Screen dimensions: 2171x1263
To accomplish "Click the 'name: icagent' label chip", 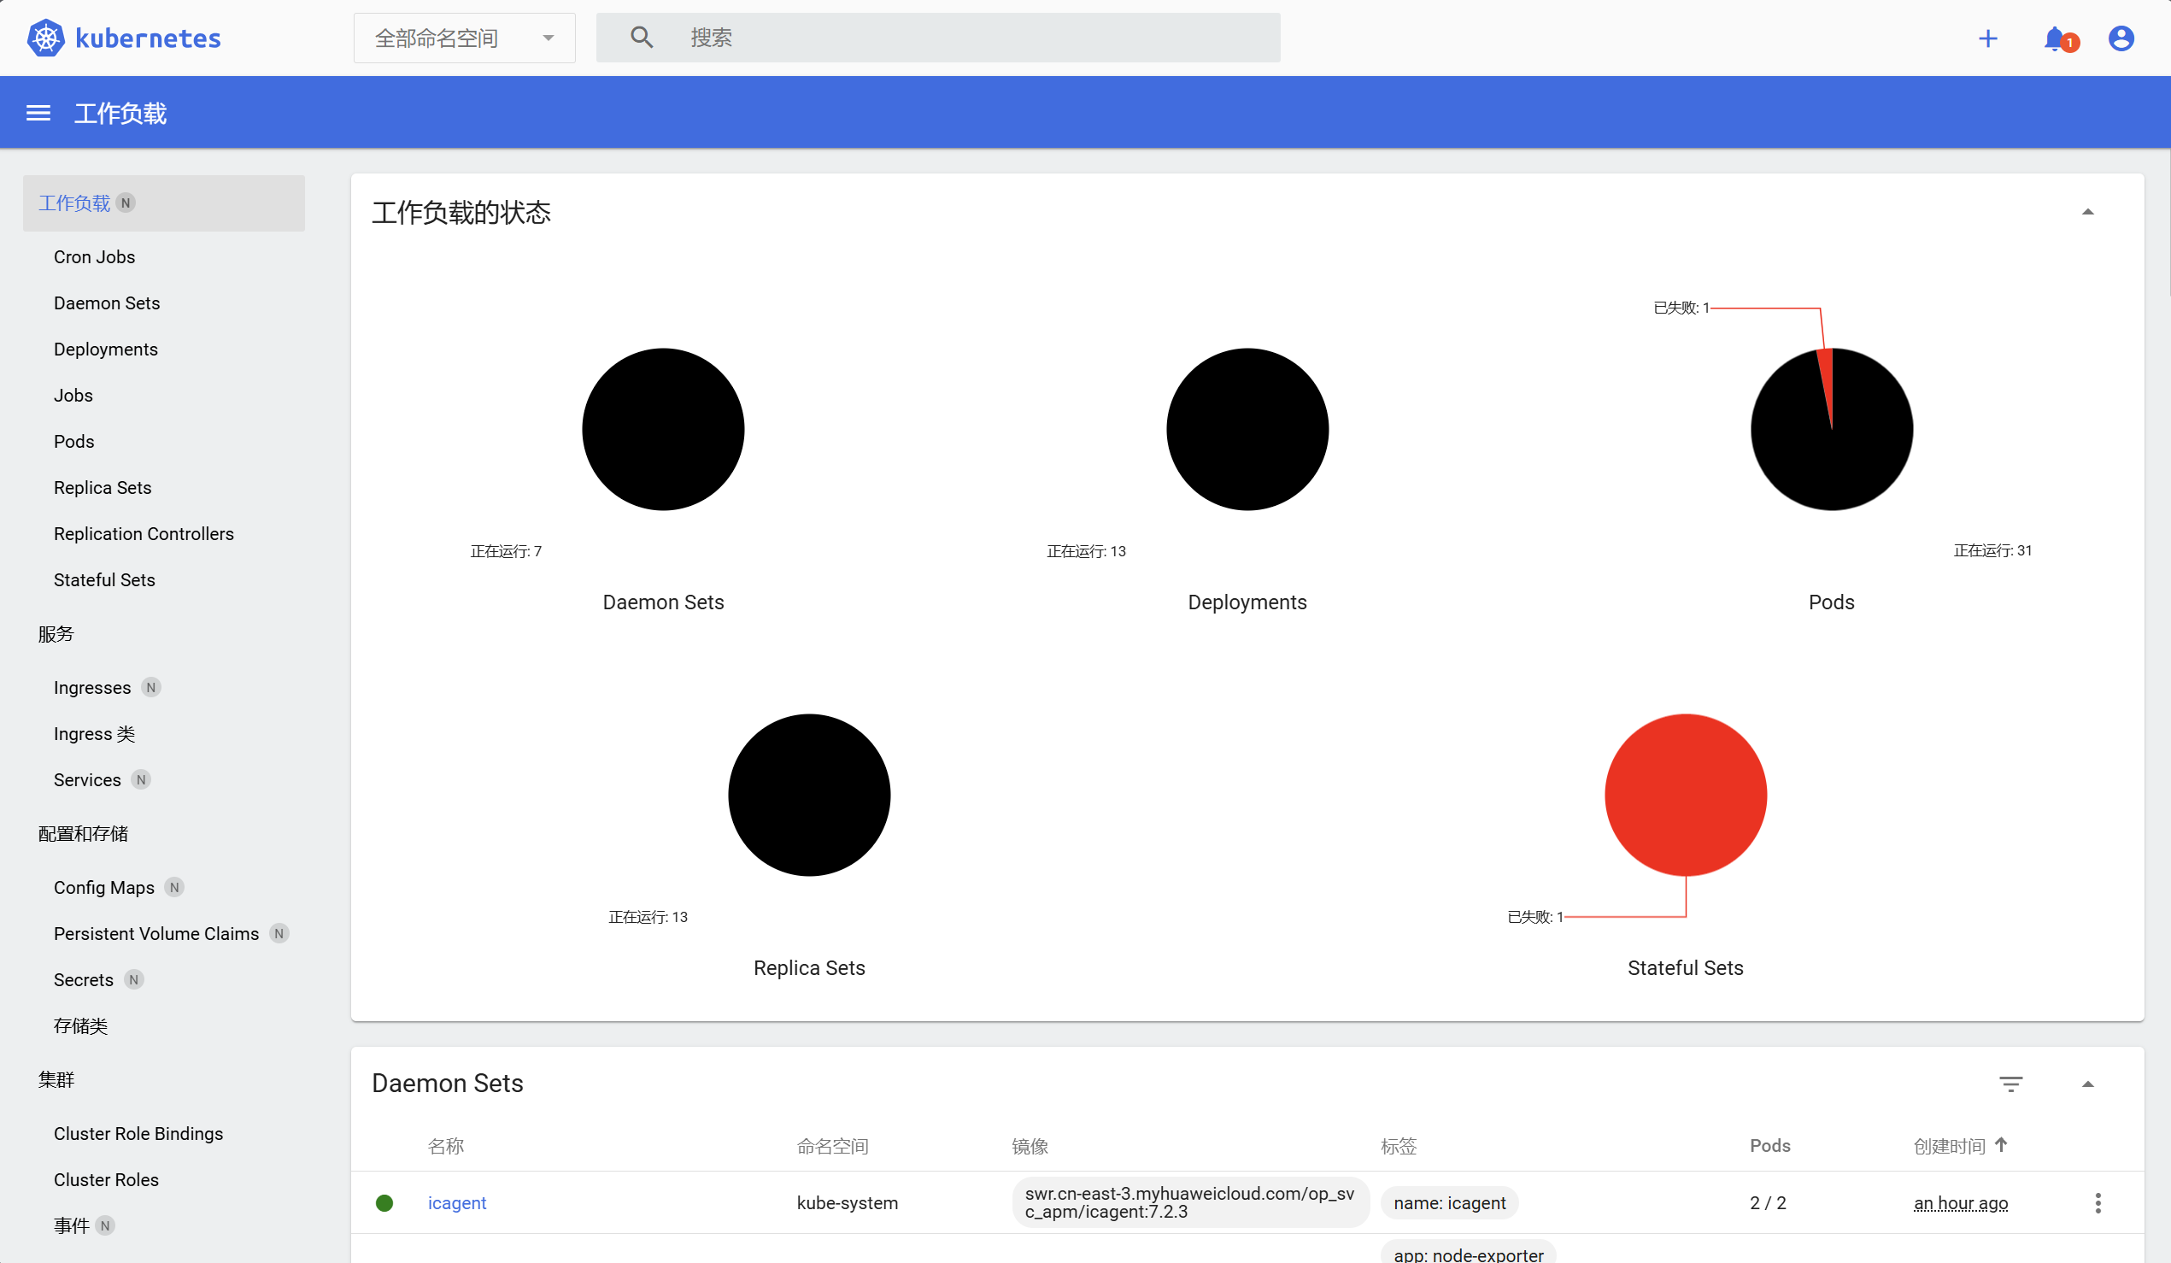I will coord(1449,1202).
